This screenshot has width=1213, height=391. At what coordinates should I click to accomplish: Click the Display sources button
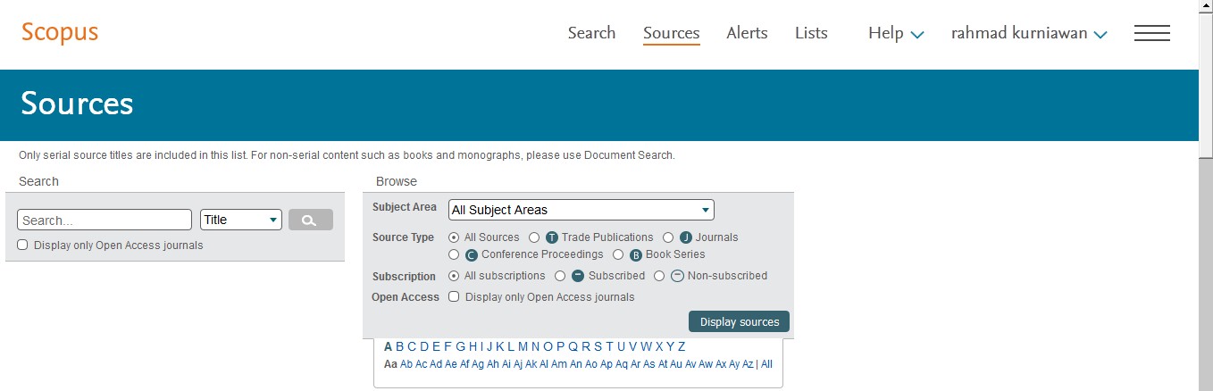(739, 321)
